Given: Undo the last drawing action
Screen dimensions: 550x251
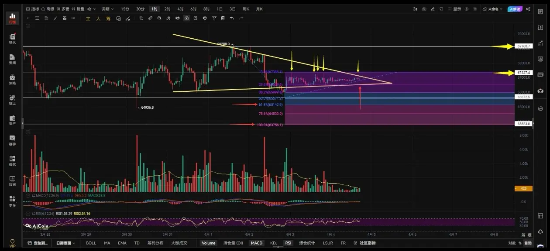Looking at the screenshot, I should (232, 18).
